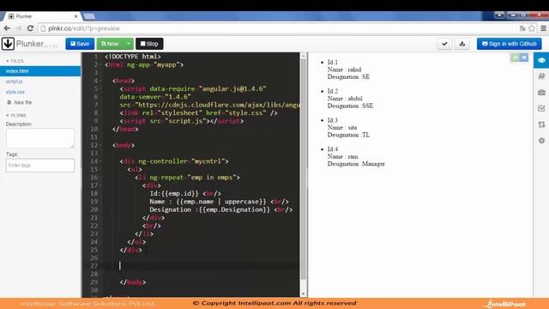Select the index.html file

tap(40, 71)
